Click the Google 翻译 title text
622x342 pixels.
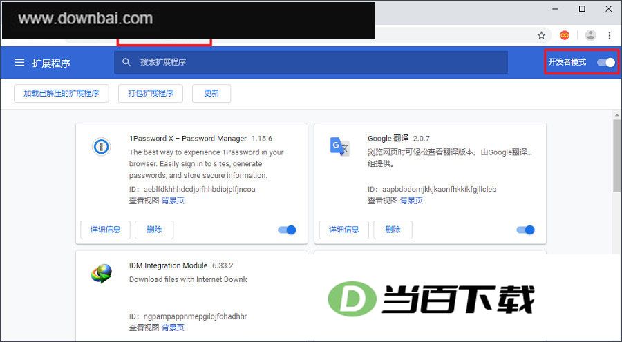[x=388, y=139]
